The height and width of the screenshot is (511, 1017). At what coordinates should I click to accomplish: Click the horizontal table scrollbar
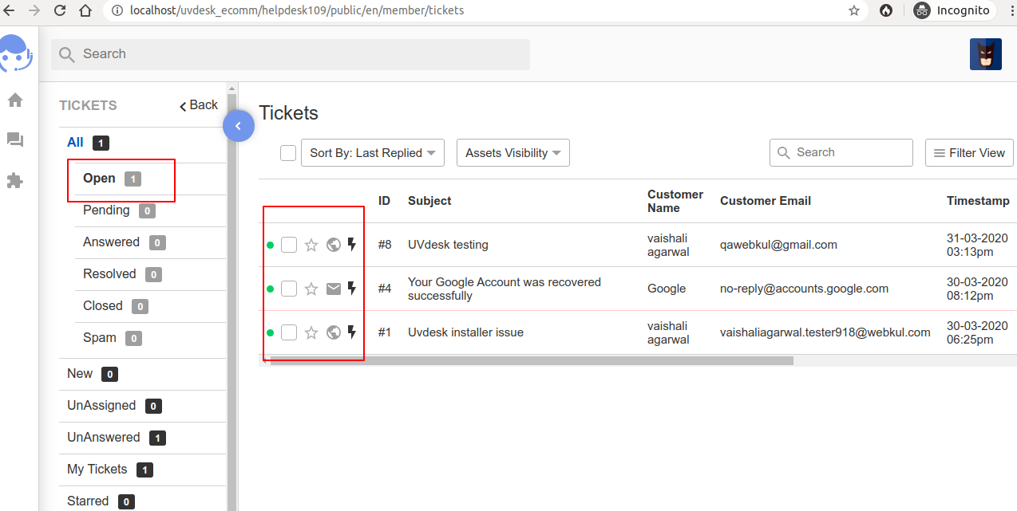(x=532, y=360)
